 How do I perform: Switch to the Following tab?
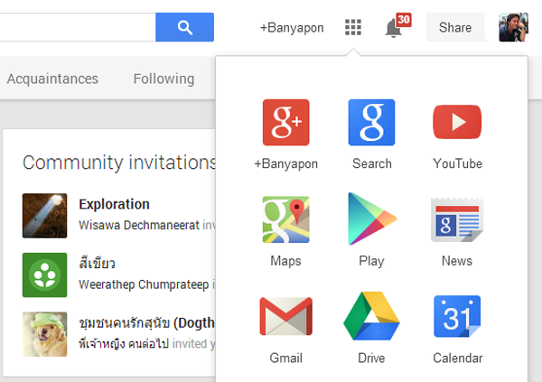point(164,79)
